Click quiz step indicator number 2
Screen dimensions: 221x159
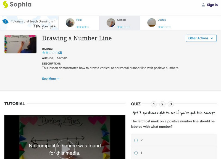coord(162,104)
